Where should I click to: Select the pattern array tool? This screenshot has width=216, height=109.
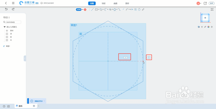tap(136, 9)
